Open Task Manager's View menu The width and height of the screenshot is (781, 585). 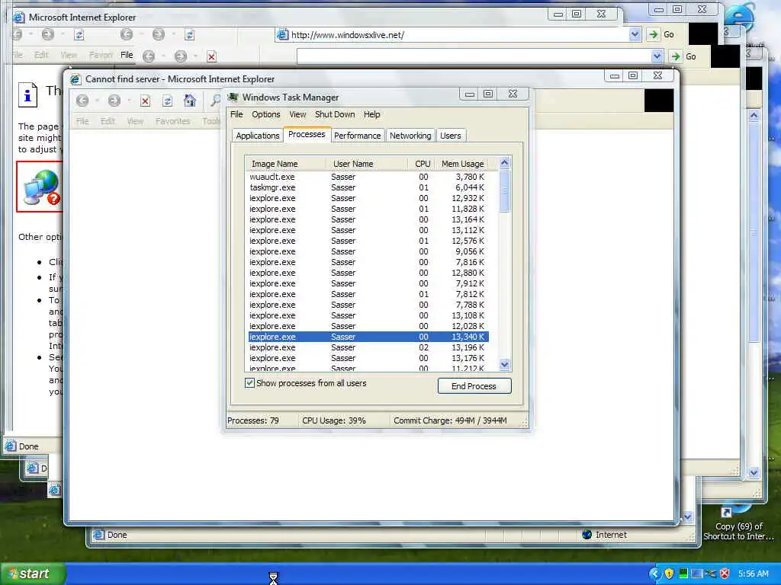(297, 114)
